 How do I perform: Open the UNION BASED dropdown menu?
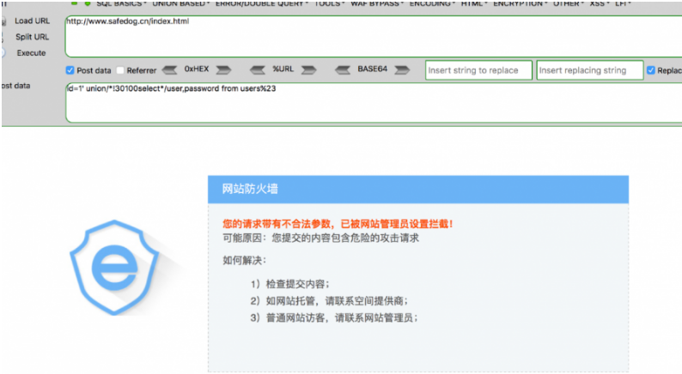coord(181,3)
